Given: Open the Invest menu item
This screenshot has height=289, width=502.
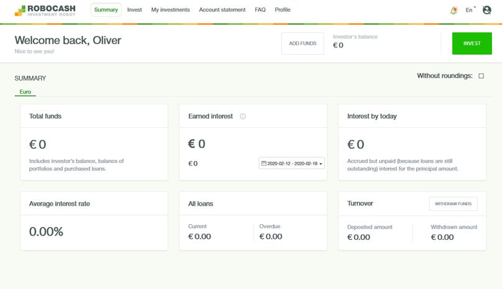Looking at the screenshot, I should pos(134,10).
